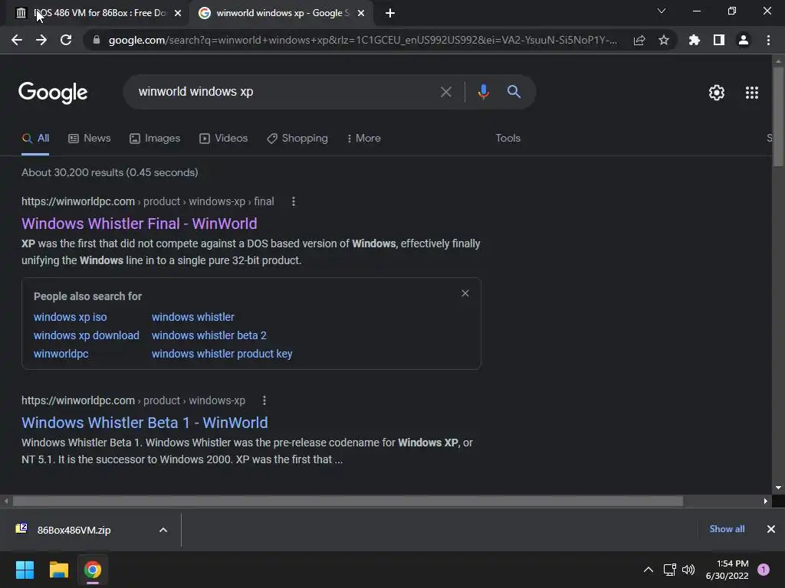
Task: Switch to Shopping results
Action: tap(297, 139)
